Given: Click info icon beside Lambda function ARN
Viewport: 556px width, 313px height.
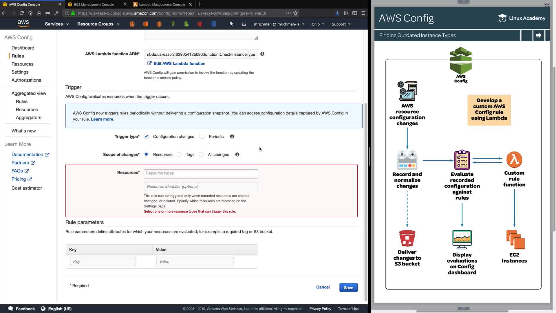Looking at the screenshot, I should point(262,54).
